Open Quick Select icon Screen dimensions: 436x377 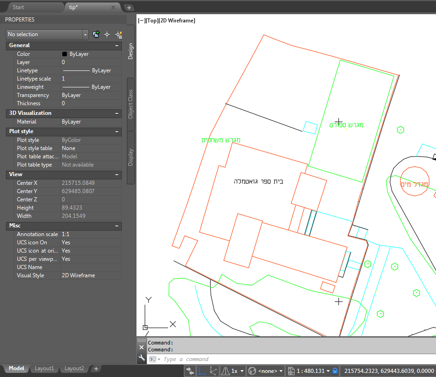119,35
